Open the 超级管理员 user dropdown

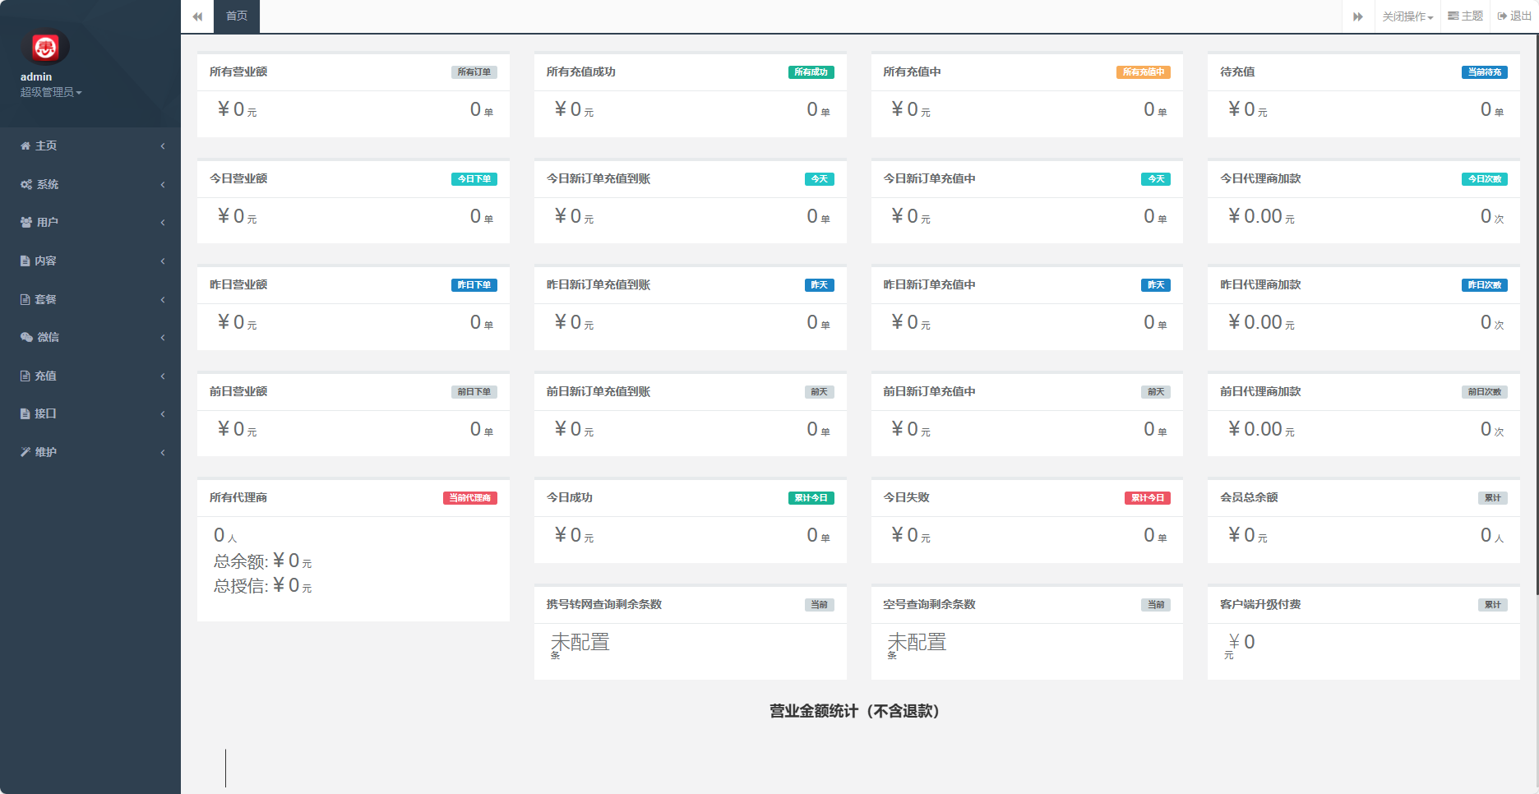tap(51, 92)
